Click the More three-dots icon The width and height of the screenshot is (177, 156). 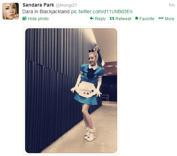pyautogui.click(x=161, y=18)
